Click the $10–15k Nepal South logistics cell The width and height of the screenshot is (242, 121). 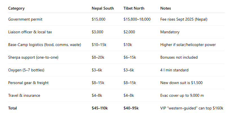(x=99, y=45)
